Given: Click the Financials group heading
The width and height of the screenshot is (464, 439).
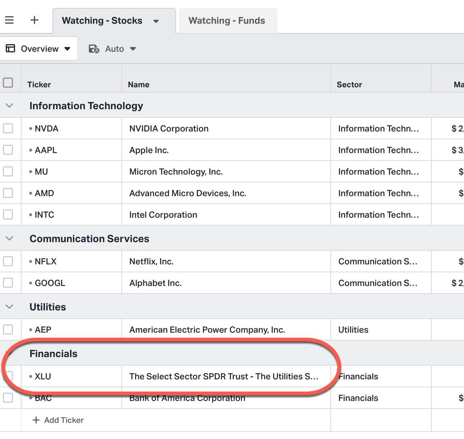Looking at the screenshot, I should click(x=54, y=354).
